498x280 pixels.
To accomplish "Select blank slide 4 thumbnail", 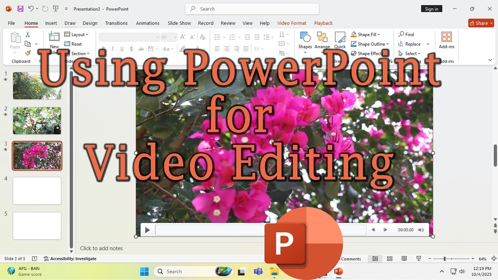I will pyautogui.click(x=37, y=191).
